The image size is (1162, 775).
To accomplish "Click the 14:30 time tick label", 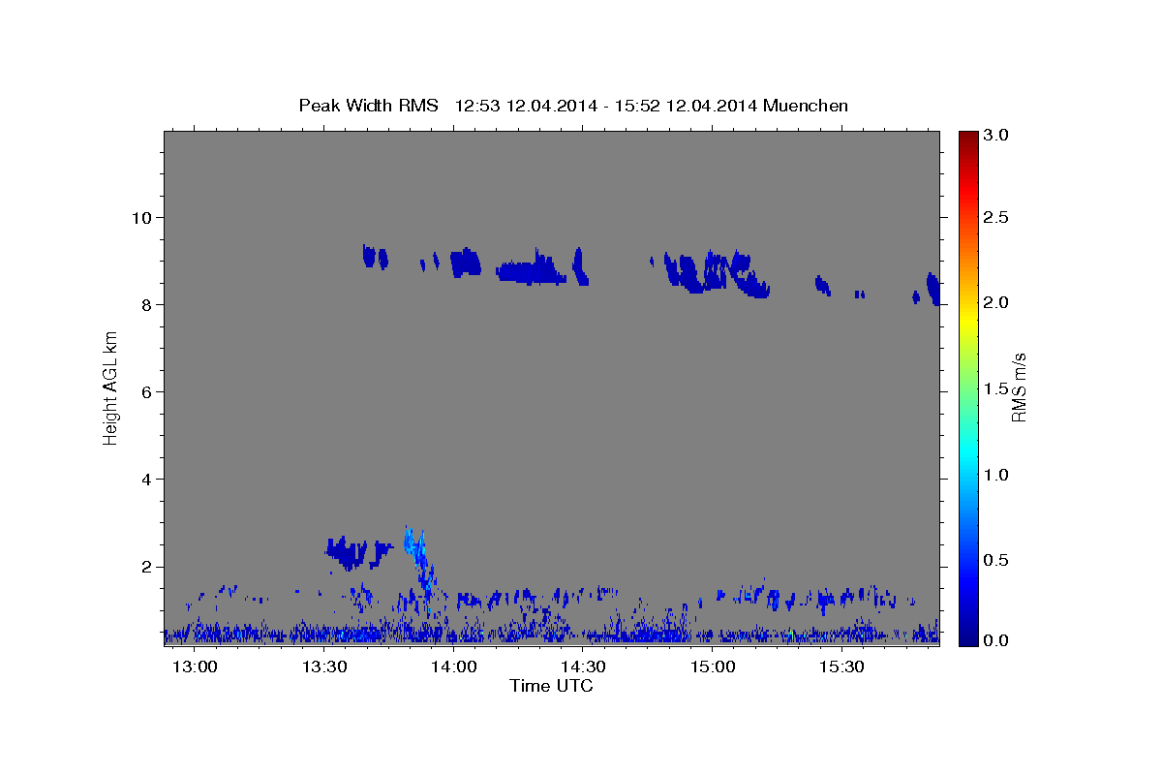I will [x=584, y=667].
